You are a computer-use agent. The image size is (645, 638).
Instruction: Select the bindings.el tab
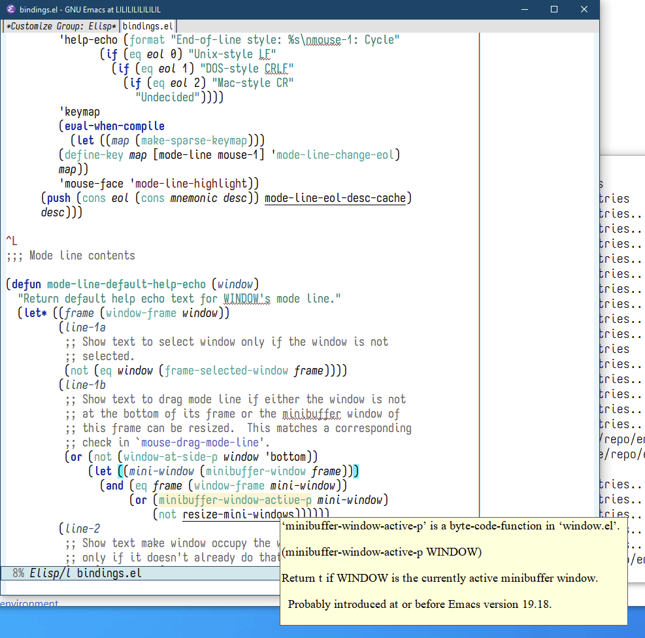click(x=148, y=26)
